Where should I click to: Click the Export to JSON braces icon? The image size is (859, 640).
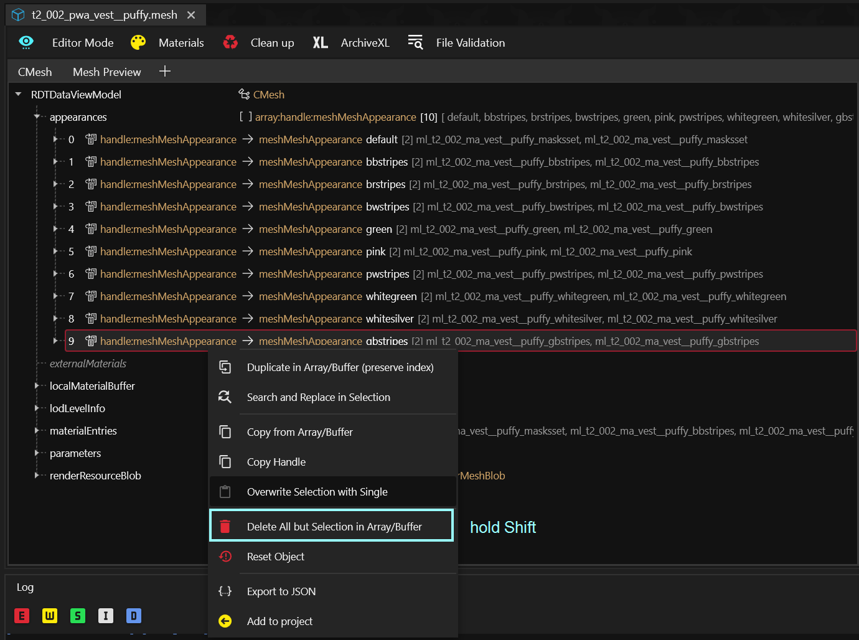click(225, 591)
